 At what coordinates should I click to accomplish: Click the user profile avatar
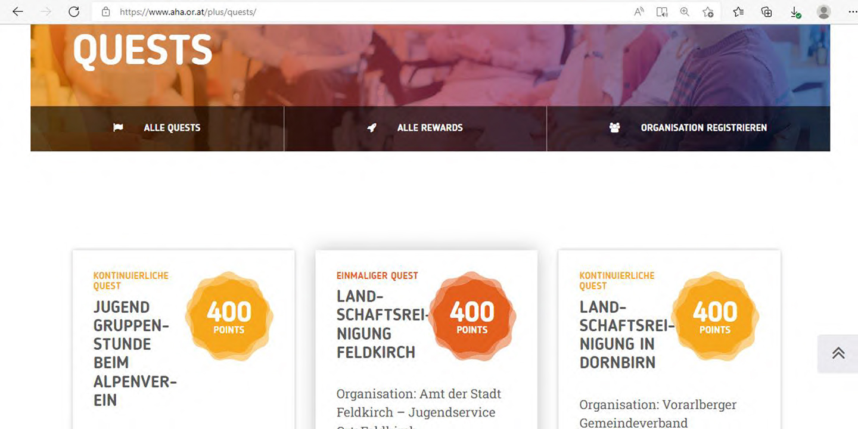[x=824, y=12]
